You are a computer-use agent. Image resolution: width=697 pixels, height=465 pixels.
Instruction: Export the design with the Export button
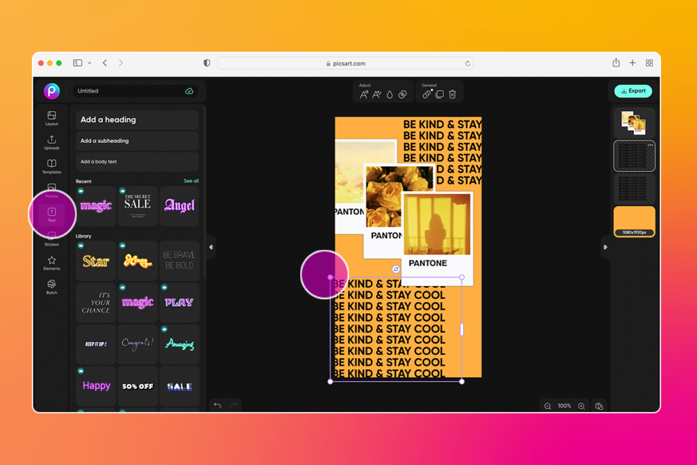coord(633,91)
